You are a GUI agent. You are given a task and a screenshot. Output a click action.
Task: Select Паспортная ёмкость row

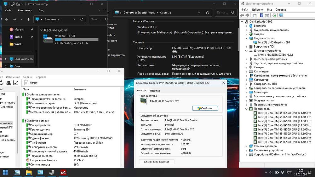(x=71, y=147)
